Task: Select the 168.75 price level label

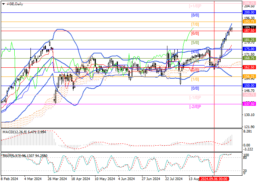Action: (249, 58)
